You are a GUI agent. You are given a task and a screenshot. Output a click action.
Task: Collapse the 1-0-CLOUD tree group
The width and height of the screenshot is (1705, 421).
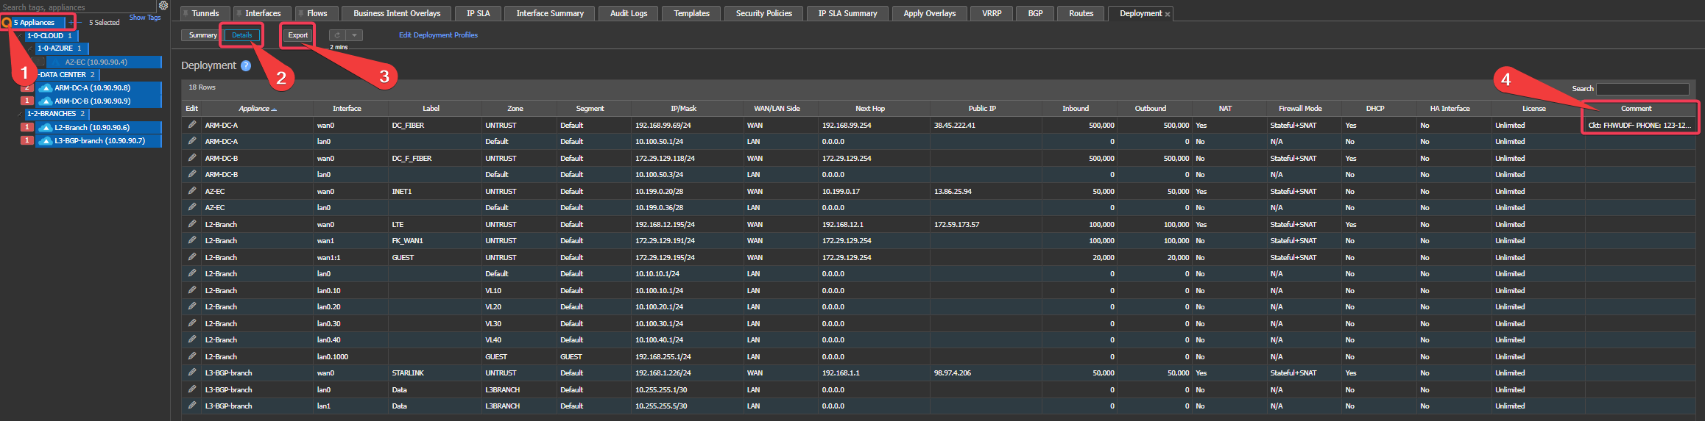click(x=20, y=35)
